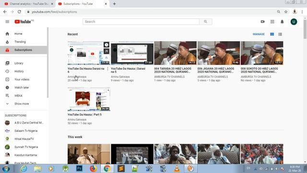Screen dimensions: 307x173
Task: Open the WEKA playlist
Action: 24,96
